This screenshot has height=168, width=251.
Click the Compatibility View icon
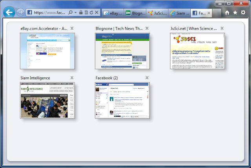point(86,13)
